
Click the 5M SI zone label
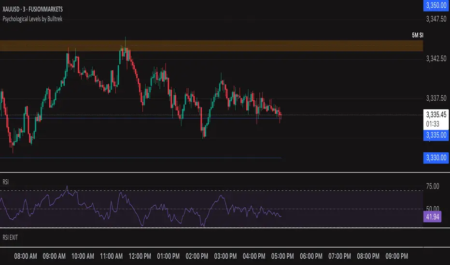tap(417, 35)
